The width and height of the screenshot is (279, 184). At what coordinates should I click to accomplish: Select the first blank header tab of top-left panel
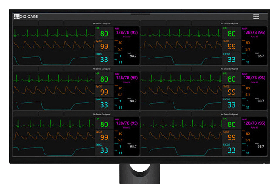click(26, 24)
